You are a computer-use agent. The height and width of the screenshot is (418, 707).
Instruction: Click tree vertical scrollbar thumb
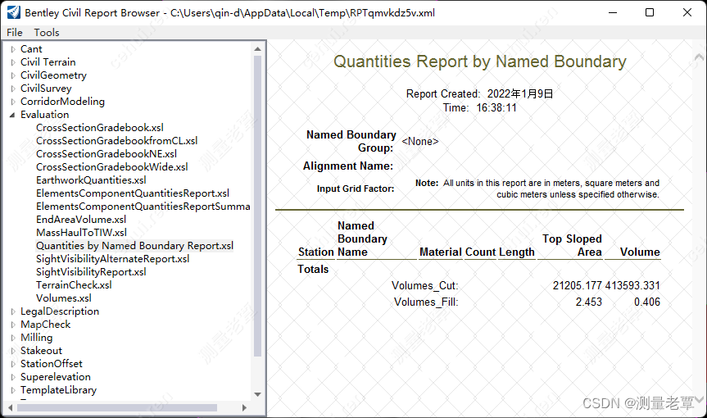pyautogui.click(x=257, y=206)
